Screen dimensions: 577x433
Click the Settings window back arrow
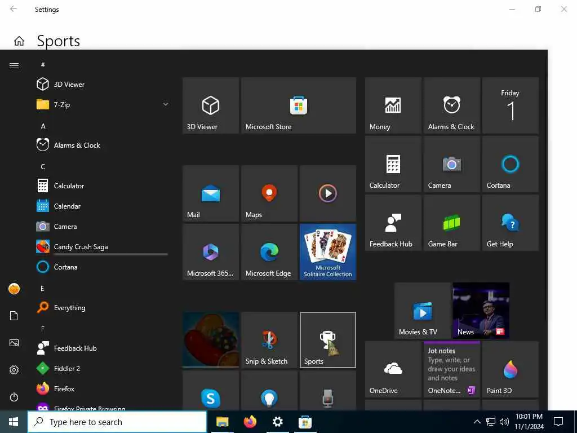click(14, 9)
